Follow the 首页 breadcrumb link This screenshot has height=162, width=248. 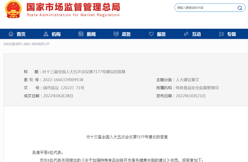point(19,44)
